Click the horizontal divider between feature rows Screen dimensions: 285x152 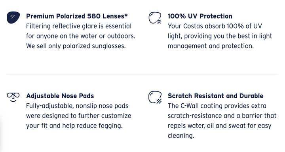[x=142, y=74]
